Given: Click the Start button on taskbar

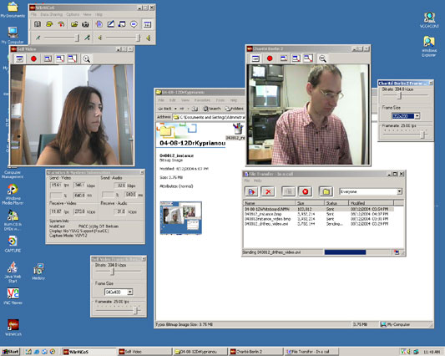Looking at the screenshot, I should tap(11, 352).
